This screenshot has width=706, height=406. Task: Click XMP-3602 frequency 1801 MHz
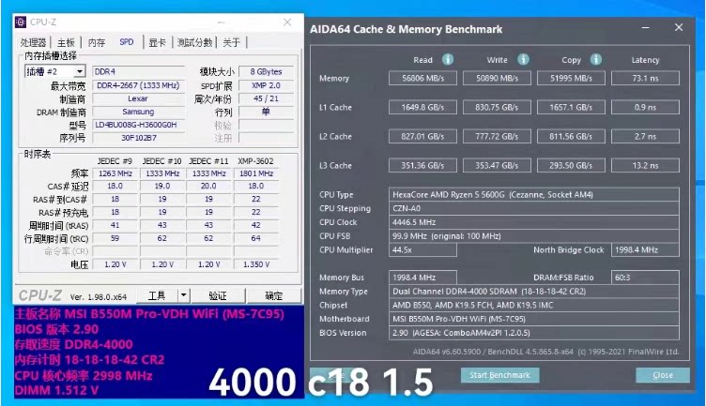(x=255, y=173)
